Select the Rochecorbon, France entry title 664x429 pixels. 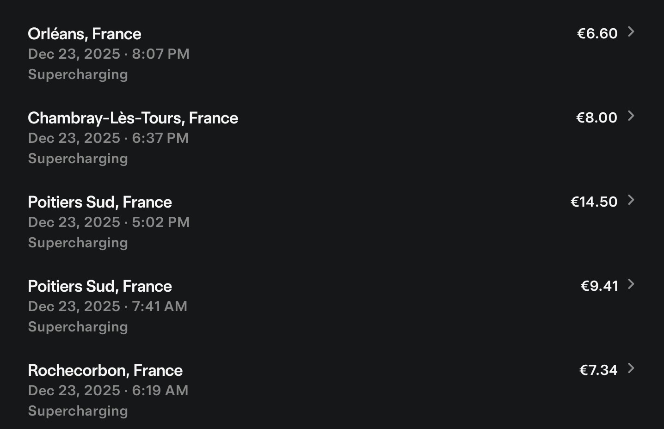click(105, 370)
